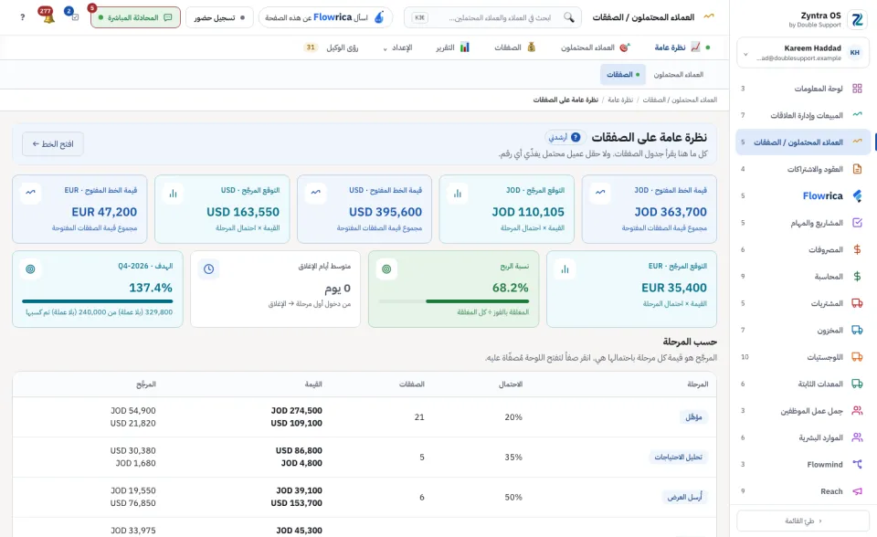Select العملاء المحتملون sub-tab
This screenshot has height=537, width=877.
pos(679,74)
